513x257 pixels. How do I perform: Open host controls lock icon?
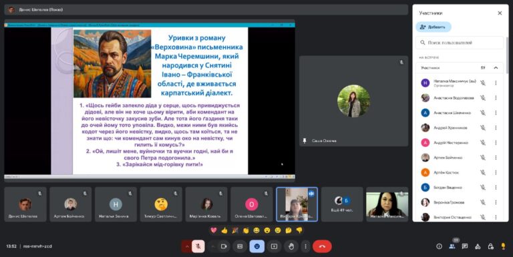pyautogui.click(x=490, y=246)
